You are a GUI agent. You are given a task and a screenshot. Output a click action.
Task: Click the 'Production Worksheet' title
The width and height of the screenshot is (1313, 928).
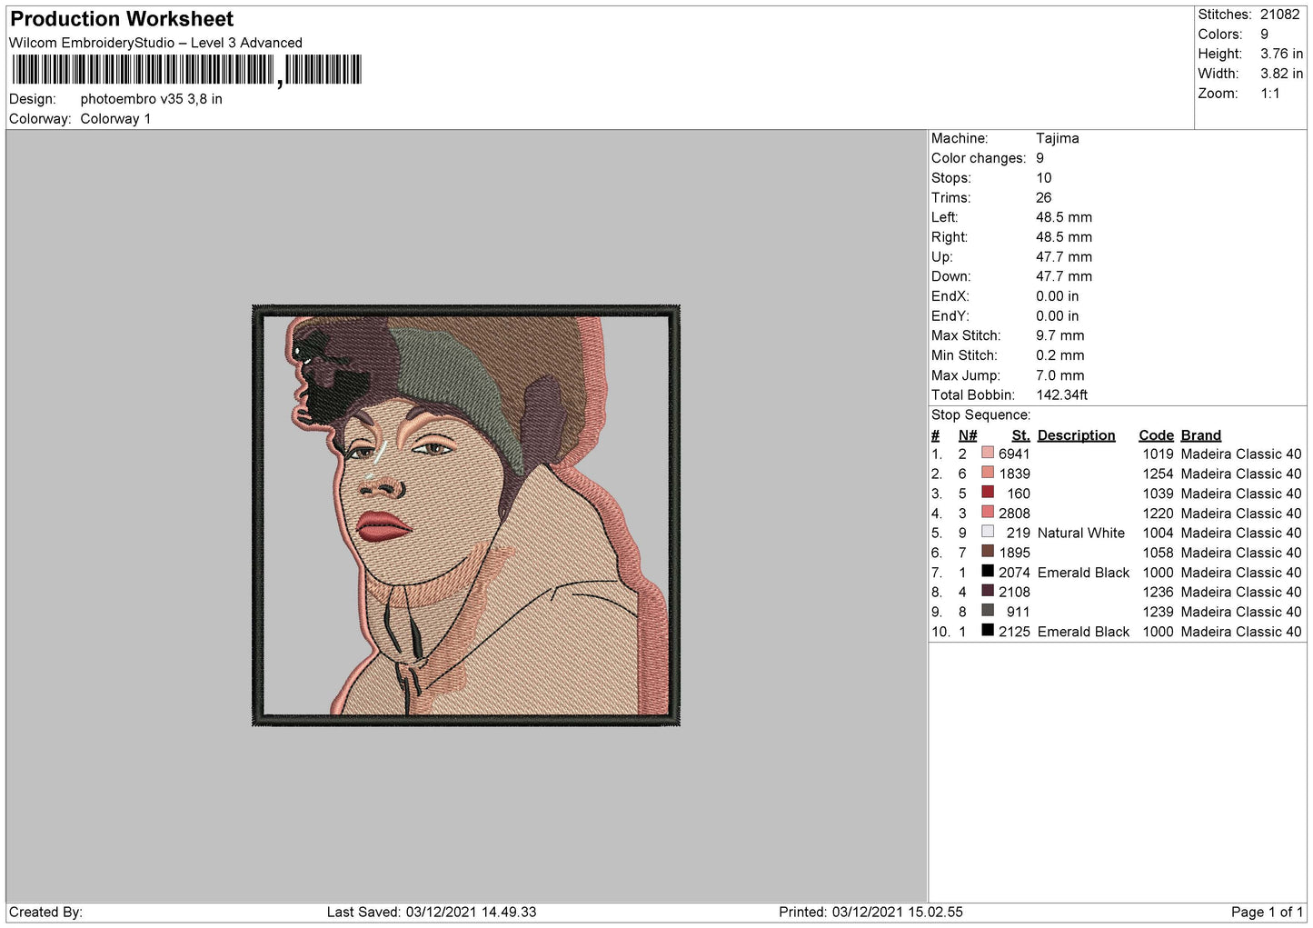point(122,19)
